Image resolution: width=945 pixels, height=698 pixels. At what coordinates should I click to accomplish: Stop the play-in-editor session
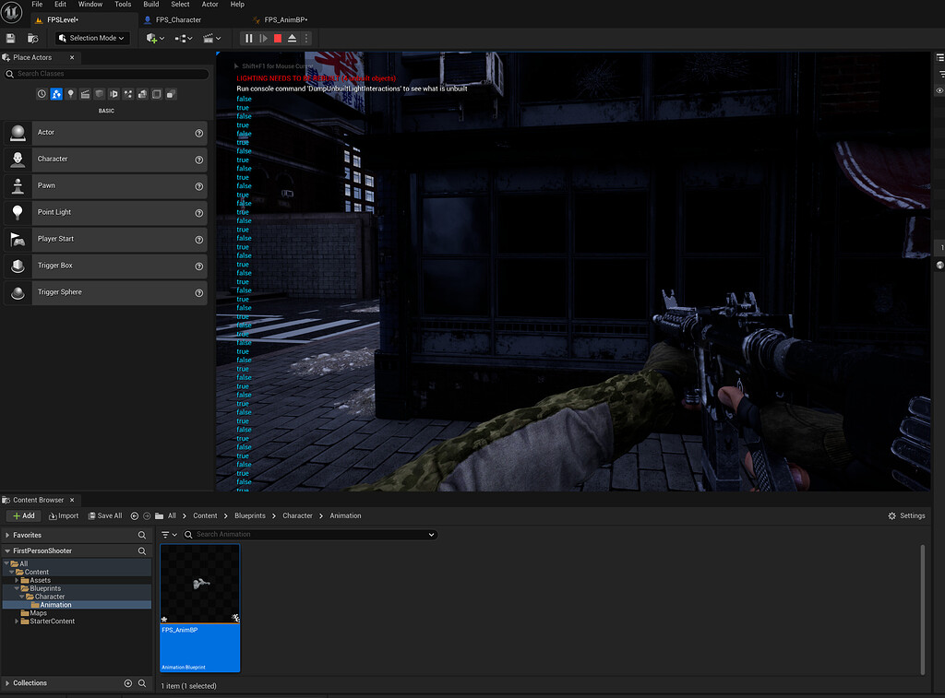tap(277, 38)
